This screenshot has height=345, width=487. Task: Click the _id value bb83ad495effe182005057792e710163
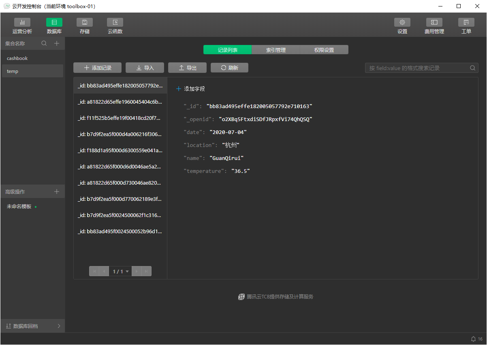click(x=259, y=106)
